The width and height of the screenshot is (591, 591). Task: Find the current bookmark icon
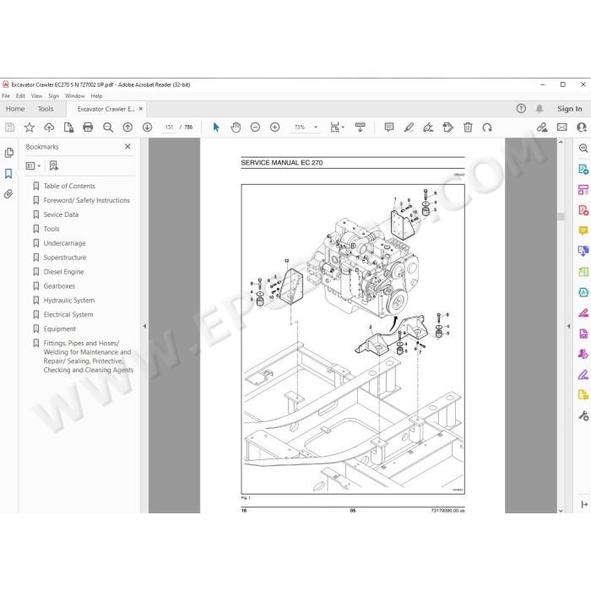(x=53, y=165)
